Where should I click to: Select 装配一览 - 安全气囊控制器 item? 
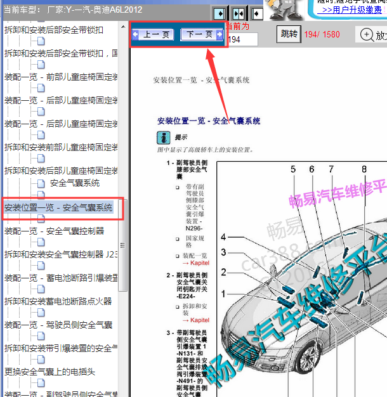(54, 231)
